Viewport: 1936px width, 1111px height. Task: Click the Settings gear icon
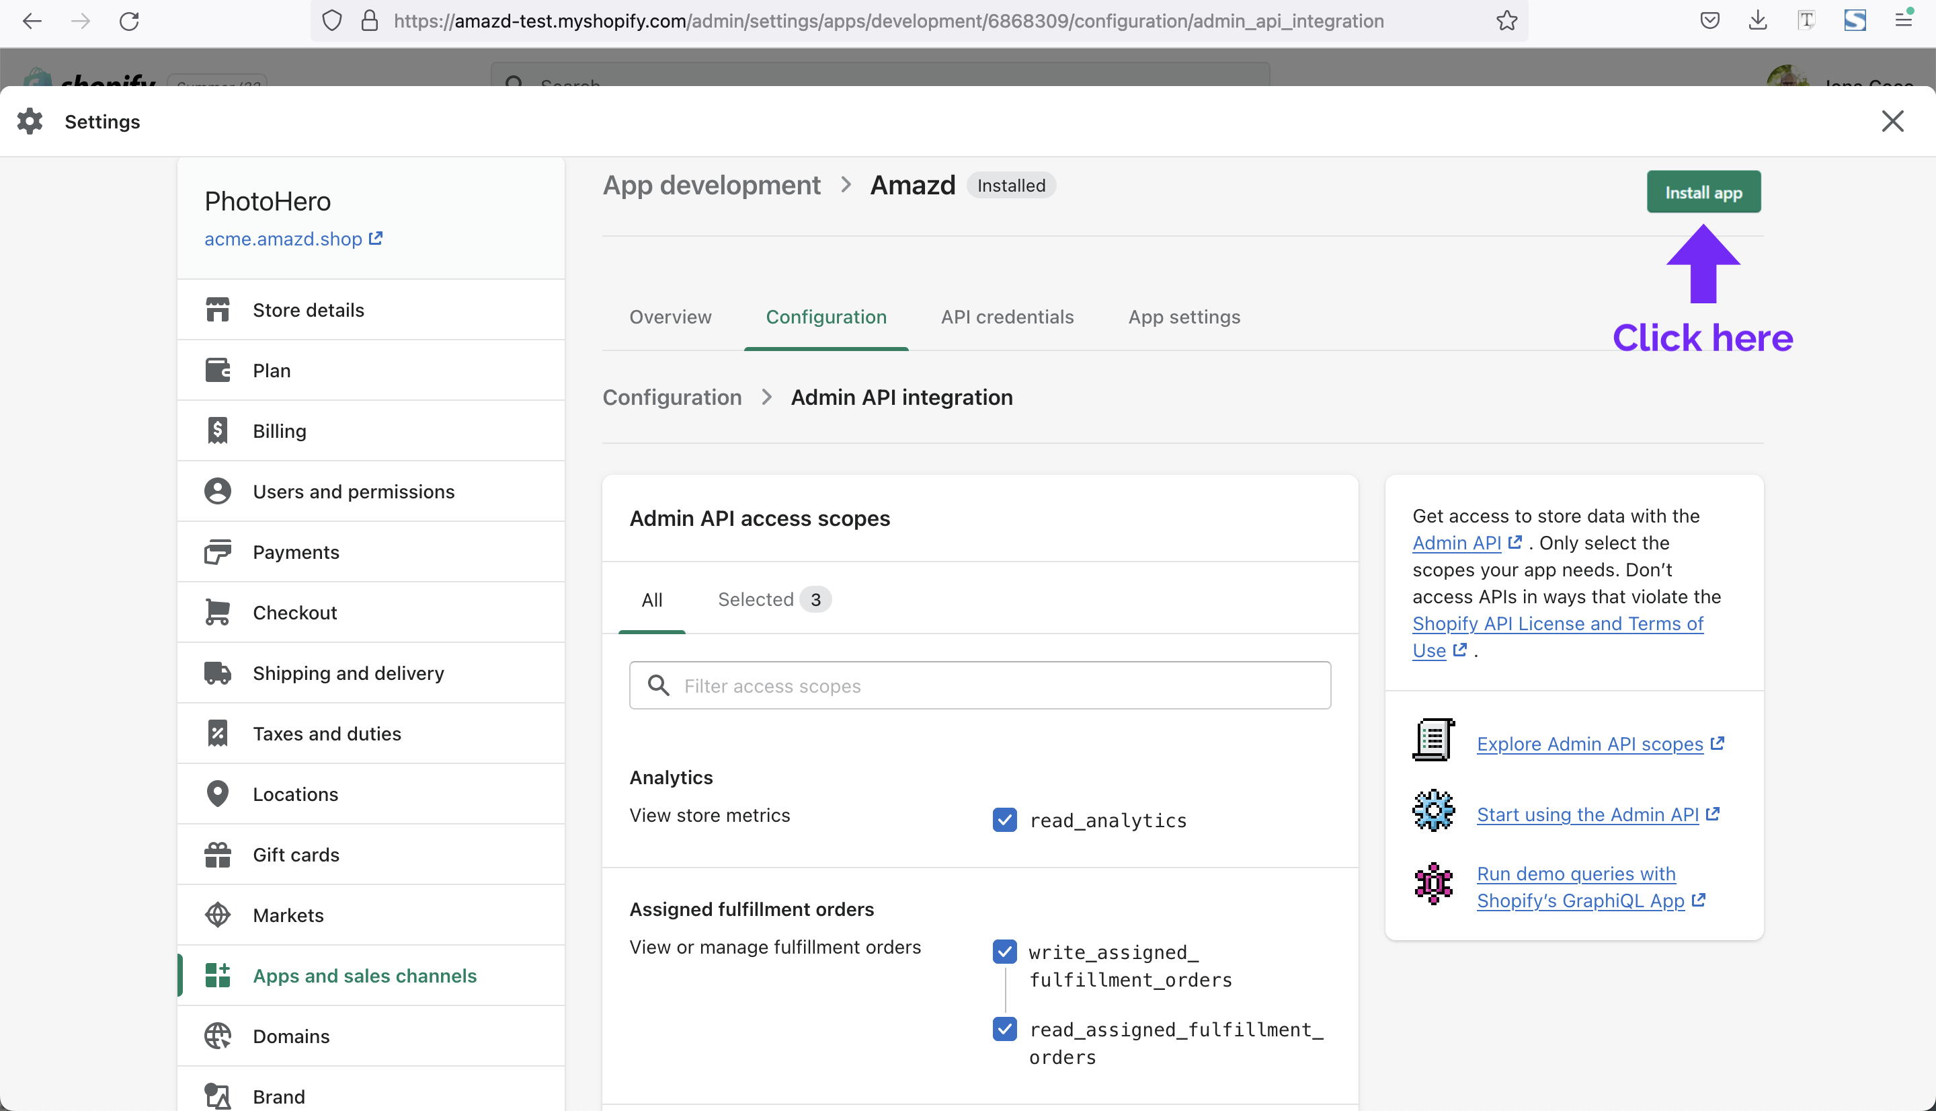pos(30,121)
